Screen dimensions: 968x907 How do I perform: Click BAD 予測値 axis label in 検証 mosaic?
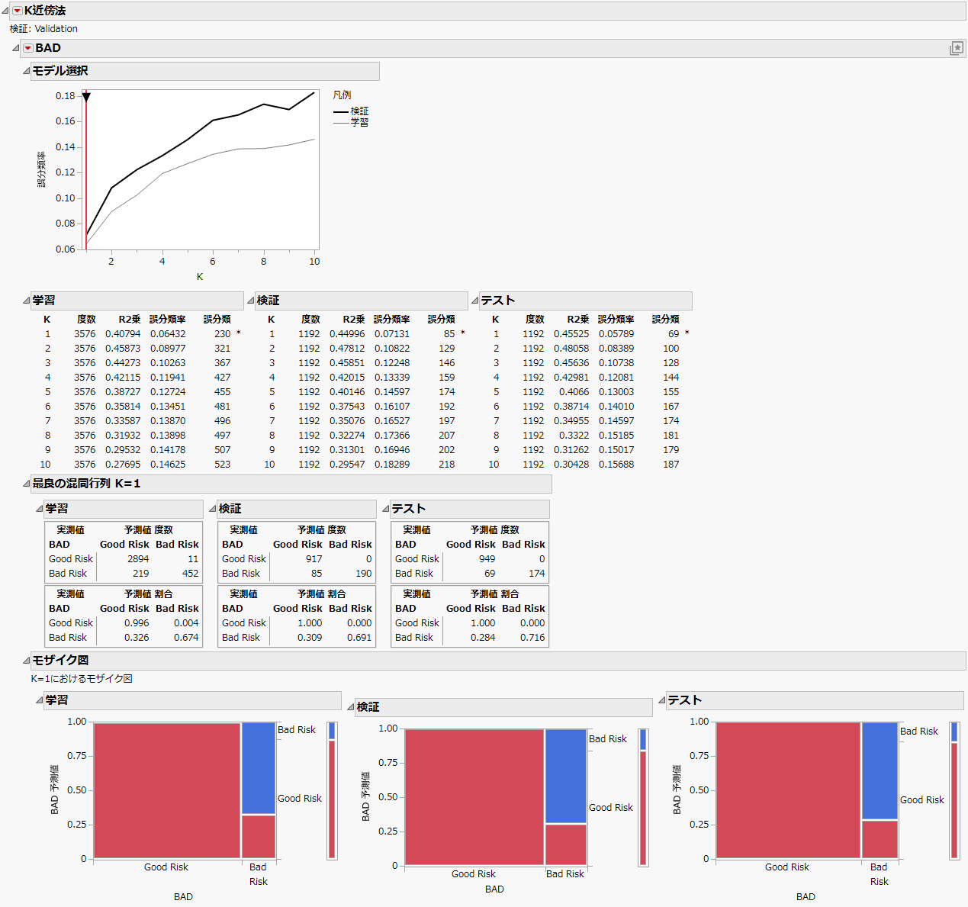(365, 796)
